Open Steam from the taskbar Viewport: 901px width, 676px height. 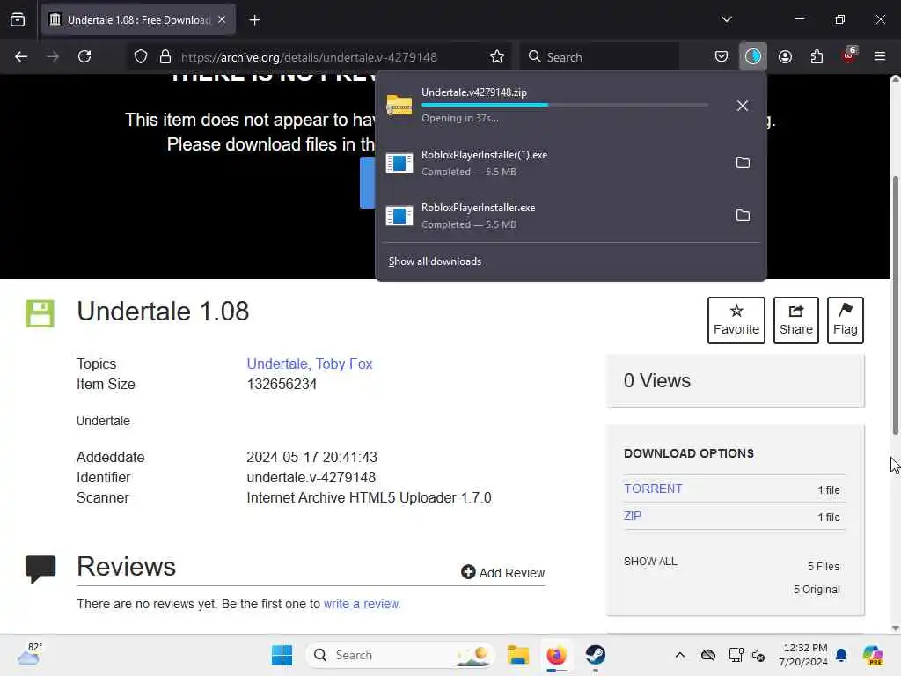596,655
